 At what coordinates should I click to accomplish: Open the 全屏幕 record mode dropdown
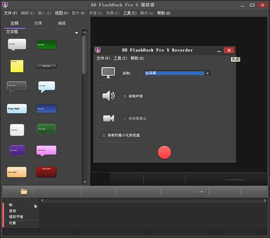click(207, 73)
